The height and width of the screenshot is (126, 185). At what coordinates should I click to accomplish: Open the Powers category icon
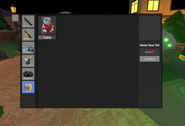click(28, 46)
